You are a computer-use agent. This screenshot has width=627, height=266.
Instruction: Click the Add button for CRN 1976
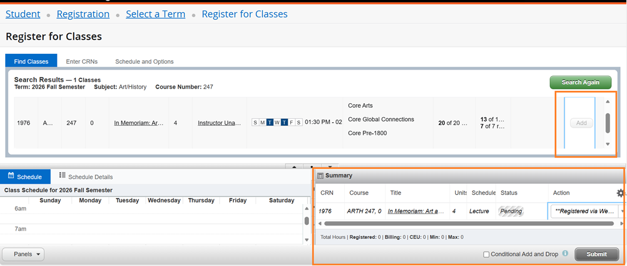tap(581, 123)
